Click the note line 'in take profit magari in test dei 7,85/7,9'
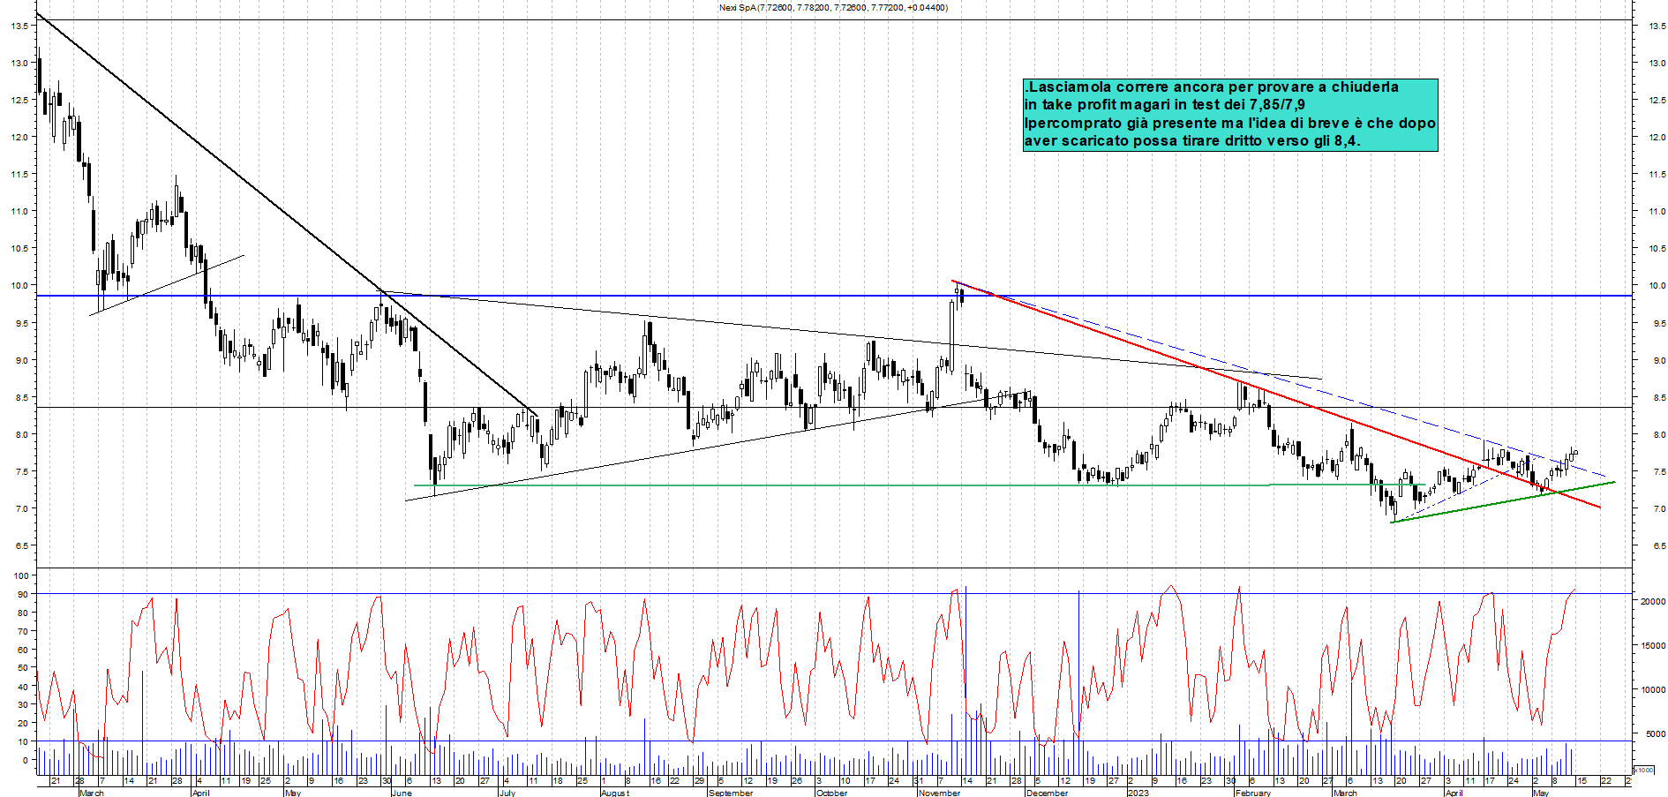The image size is (1668, 797). [x=1165, y=105]
